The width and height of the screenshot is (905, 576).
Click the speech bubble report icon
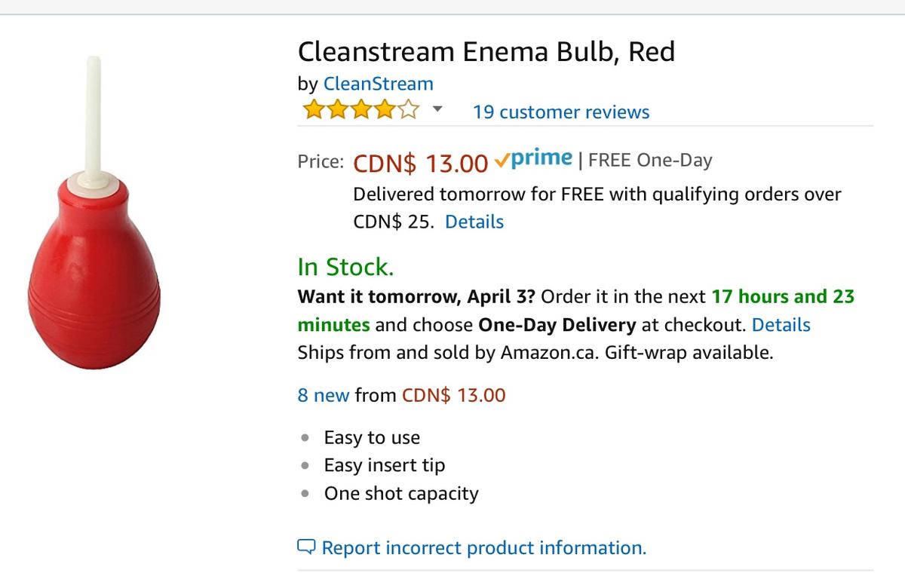(x=306, y=547)
